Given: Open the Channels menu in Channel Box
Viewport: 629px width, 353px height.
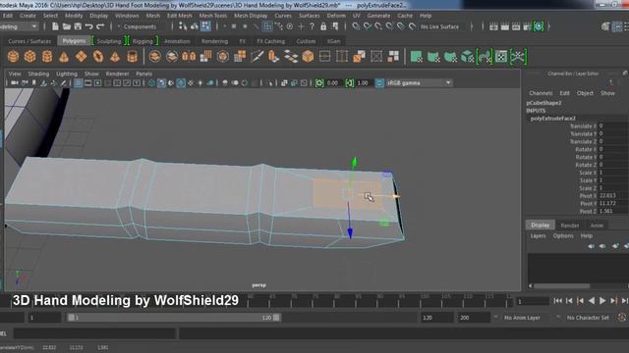Looking at the screenshot, I should (x=541, y=93).
